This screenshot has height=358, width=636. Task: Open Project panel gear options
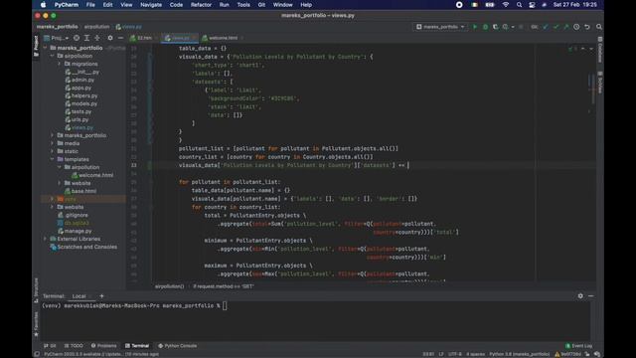click(x=110, y=38)
